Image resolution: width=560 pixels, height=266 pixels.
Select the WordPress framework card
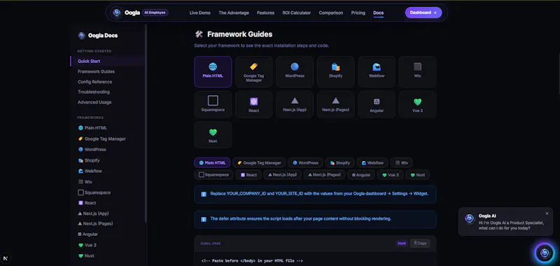pos(295,72)
